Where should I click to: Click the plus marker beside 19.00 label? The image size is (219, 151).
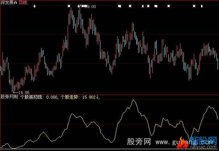(x=79, y=6)
